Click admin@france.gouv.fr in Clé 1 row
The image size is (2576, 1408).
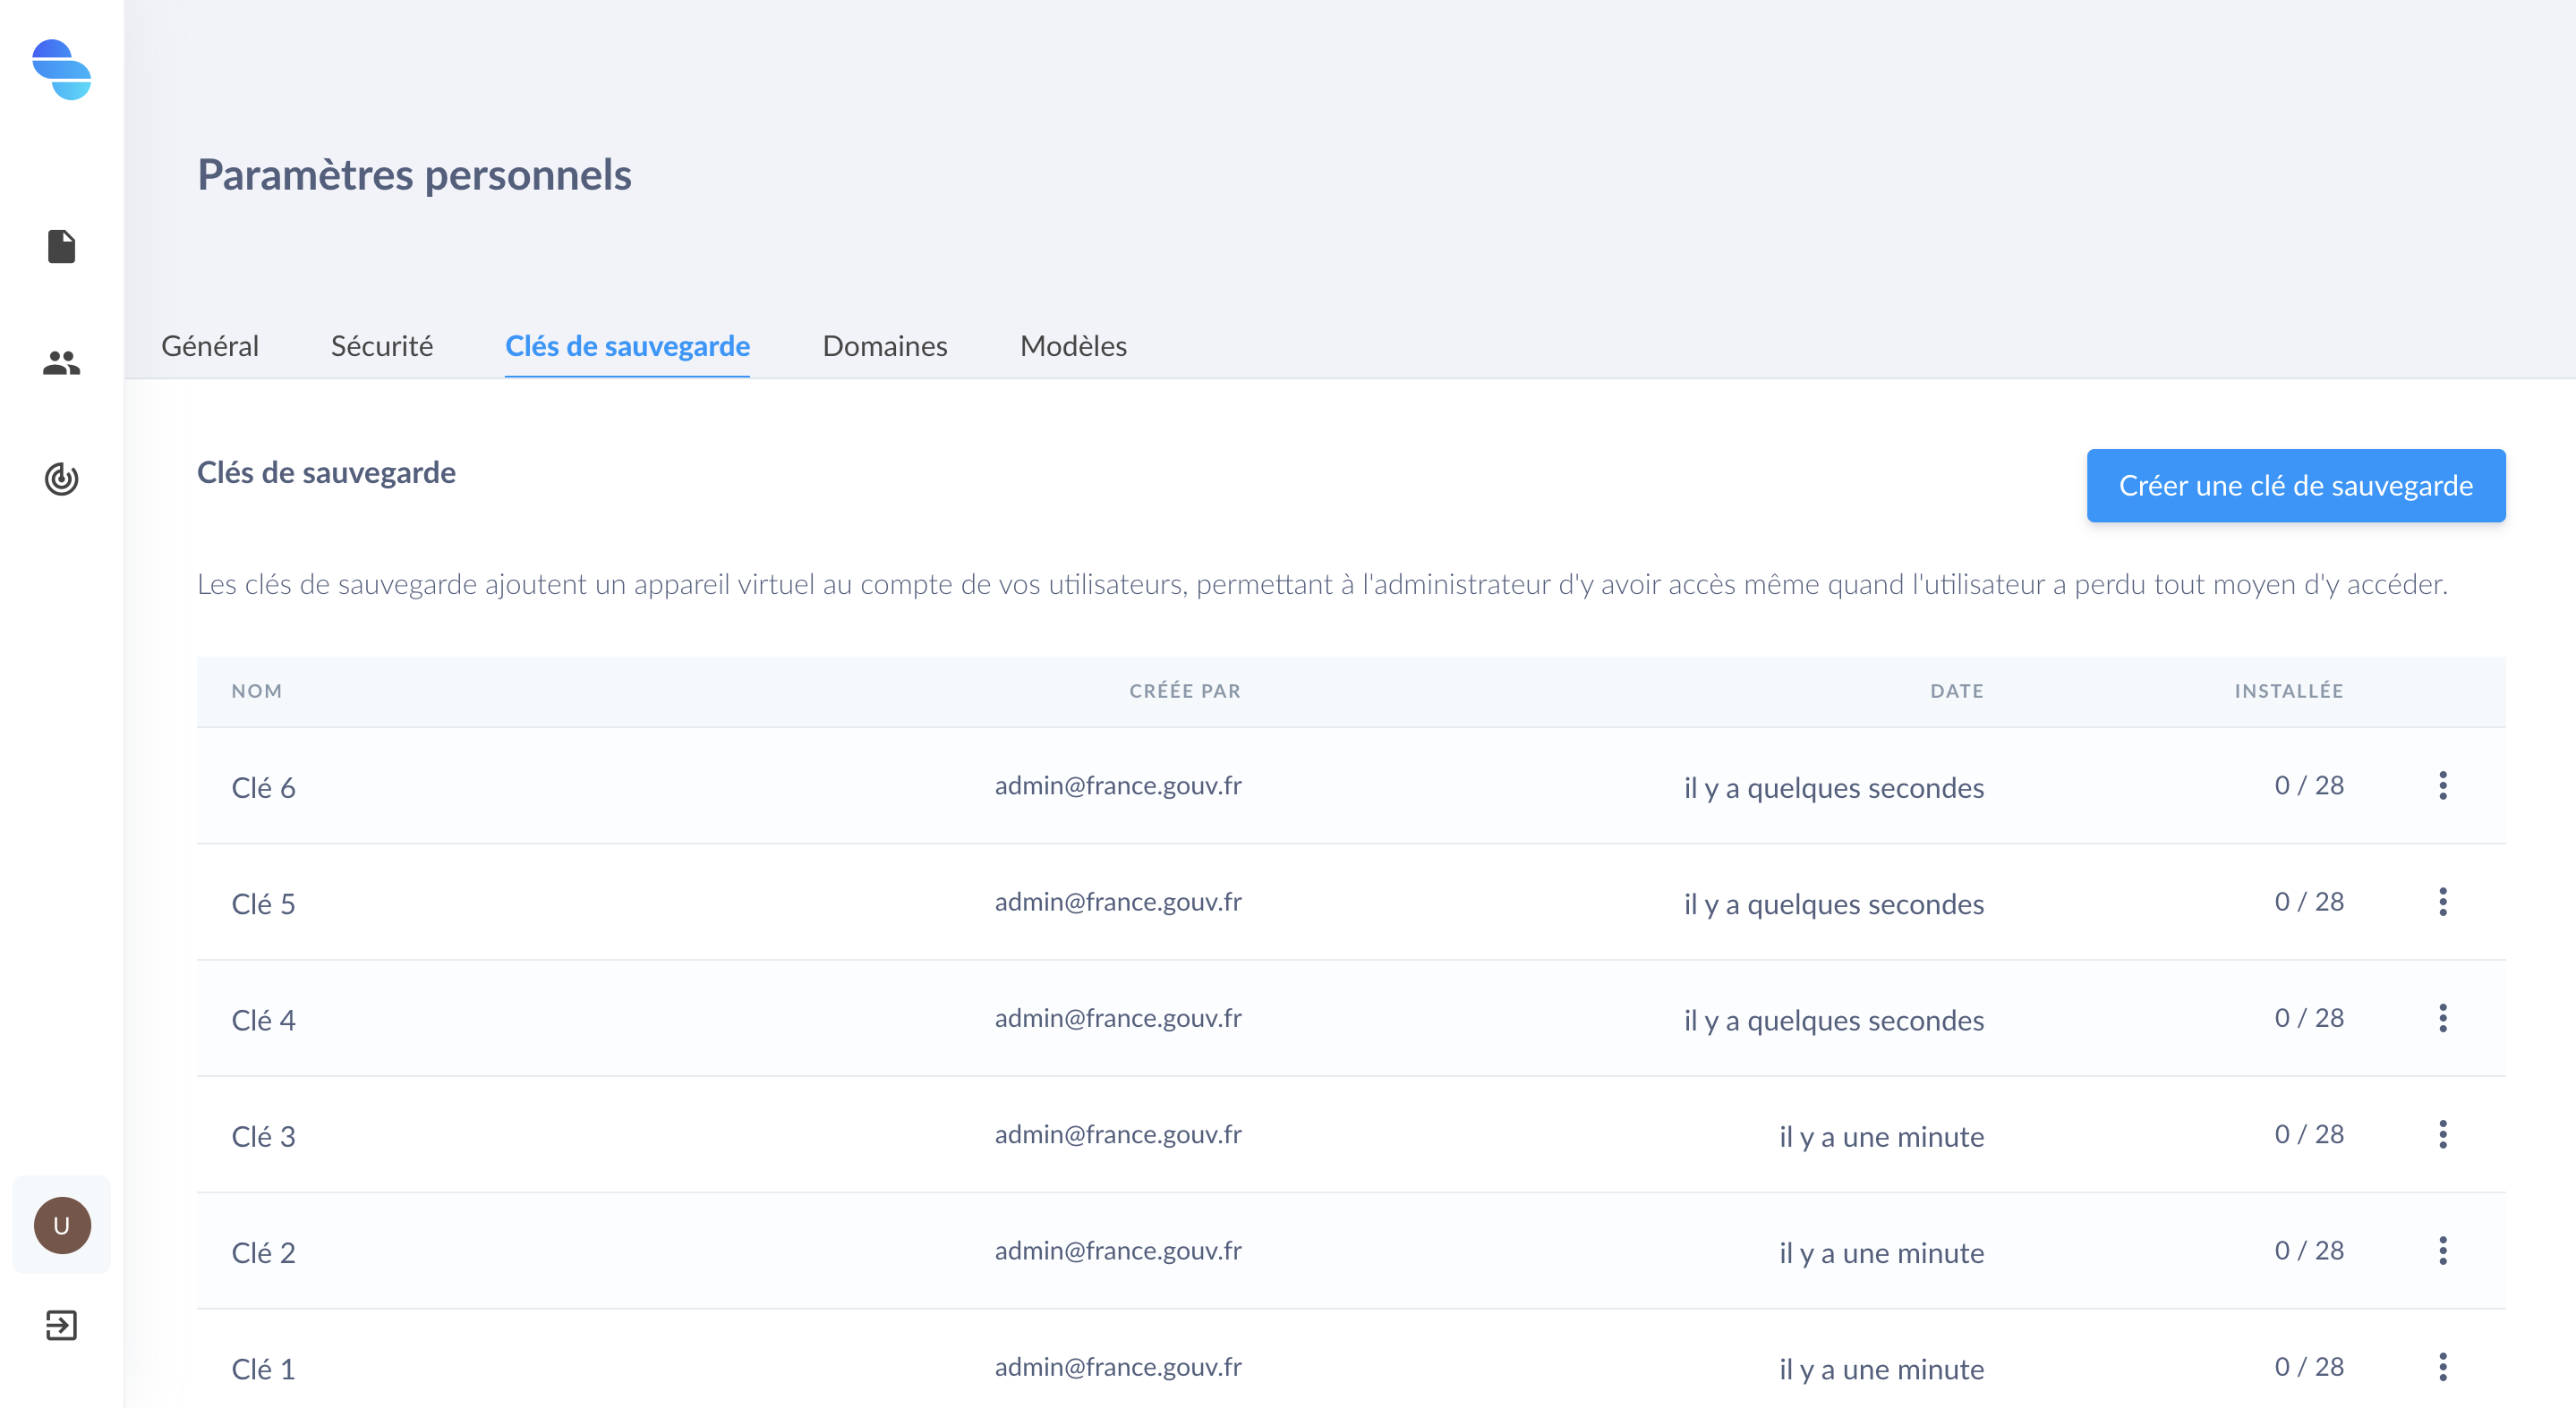[1118, 1367]
